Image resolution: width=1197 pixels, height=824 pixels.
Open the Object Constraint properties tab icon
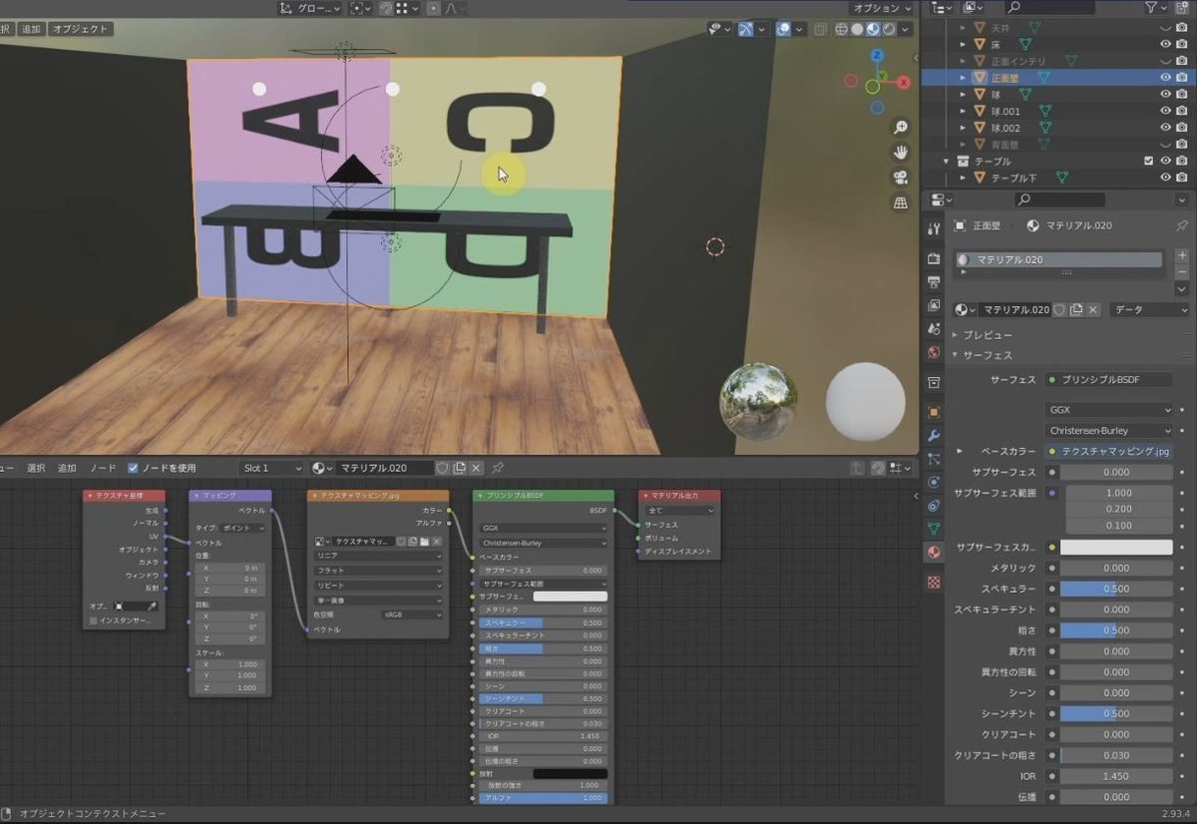point(934,506)
